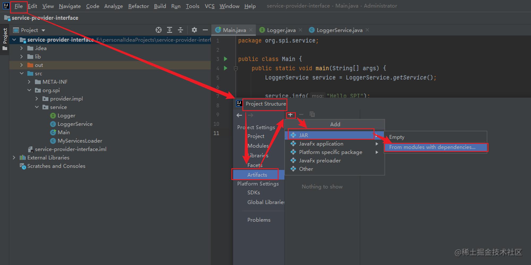Collapse the org.spi package

29,90
